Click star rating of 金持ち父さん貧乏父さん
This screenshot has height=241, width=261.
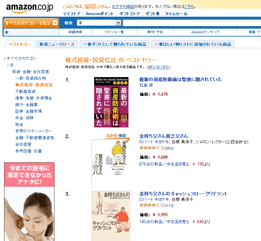point(150,148)
